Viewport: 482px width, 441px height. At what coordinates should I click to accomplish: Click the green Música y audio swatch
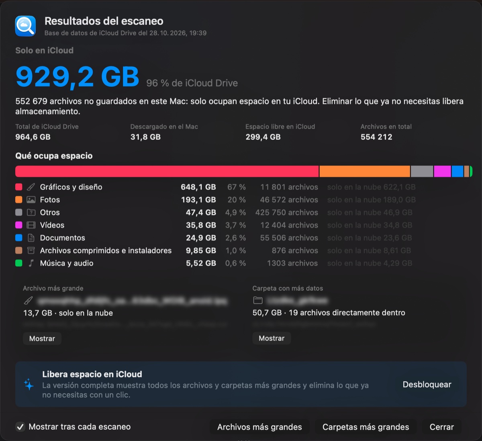19,263
